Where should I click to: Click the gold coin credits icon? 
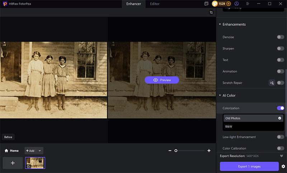point(215,4)
